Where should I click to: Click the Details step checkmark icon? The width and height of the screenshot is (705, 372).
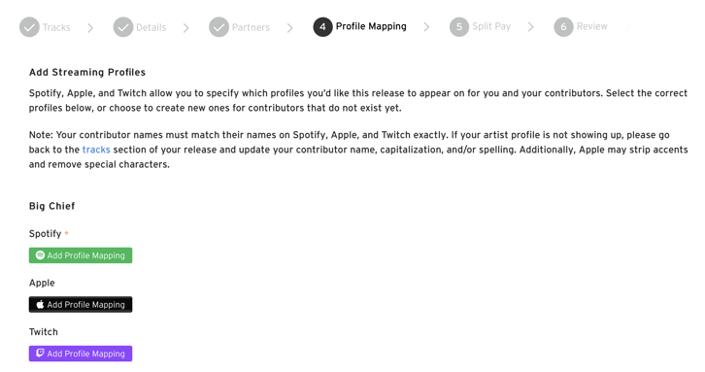tap(123, 27)
